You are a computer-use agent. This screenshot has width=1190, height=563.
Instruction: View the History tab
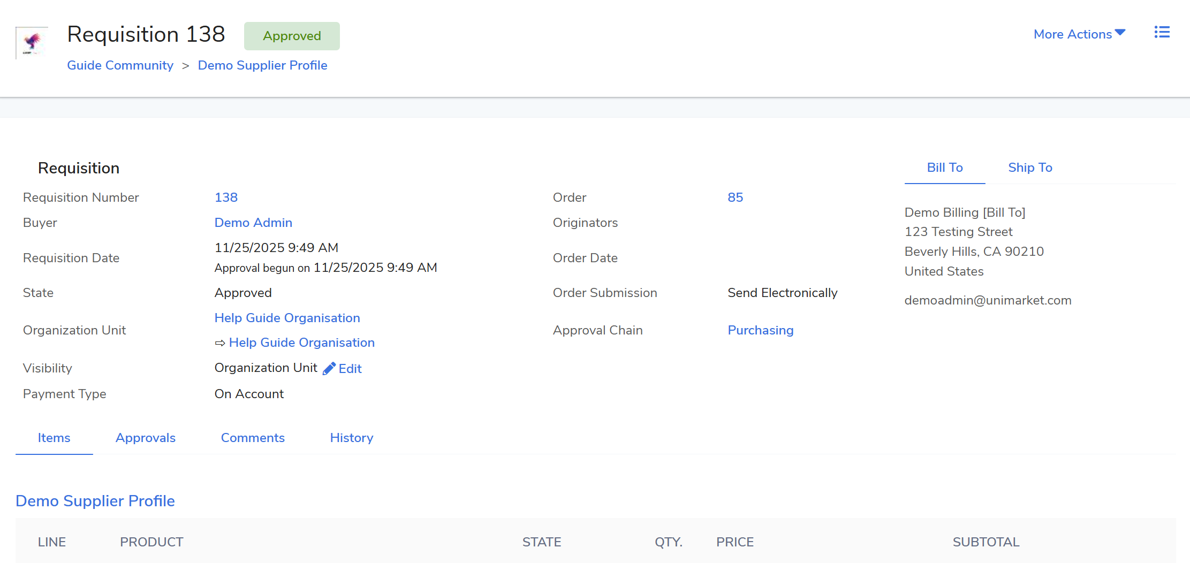(x=351, y=438)
